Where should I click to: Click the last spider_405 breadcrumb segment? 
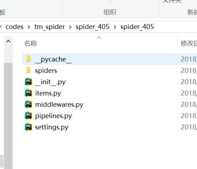(x=137, y=27)
